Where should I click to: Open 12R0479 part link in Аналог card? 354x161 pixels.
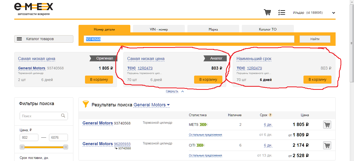tap(145, 68)
